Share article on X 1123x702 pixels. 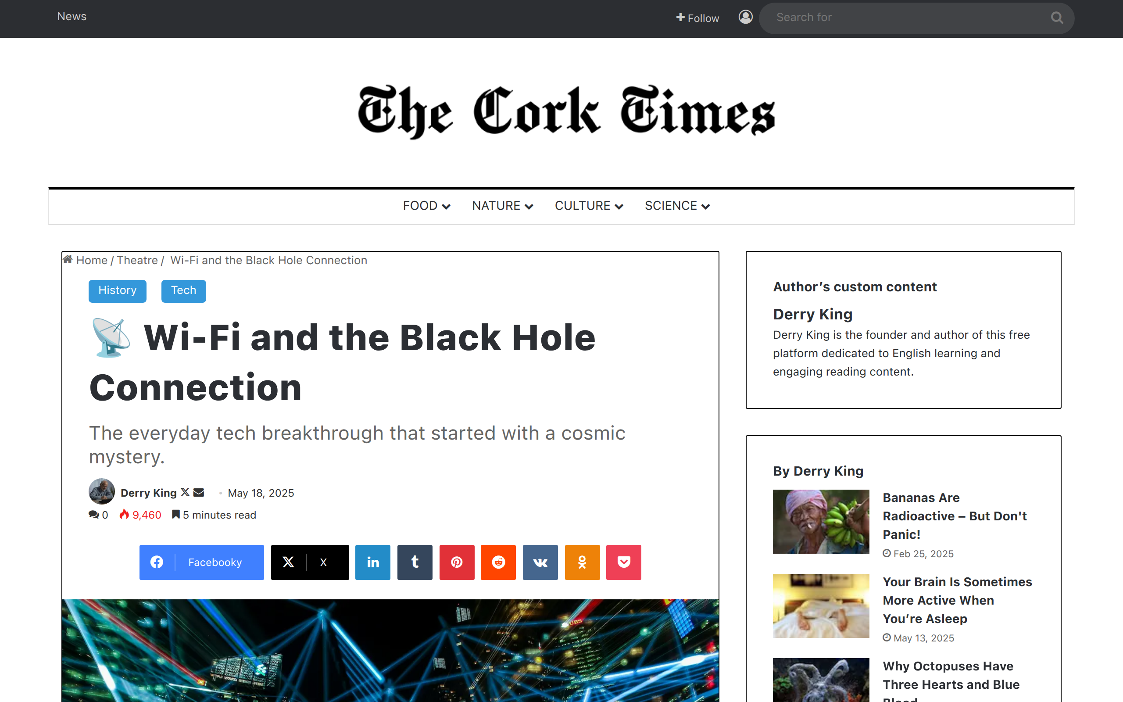310,562
